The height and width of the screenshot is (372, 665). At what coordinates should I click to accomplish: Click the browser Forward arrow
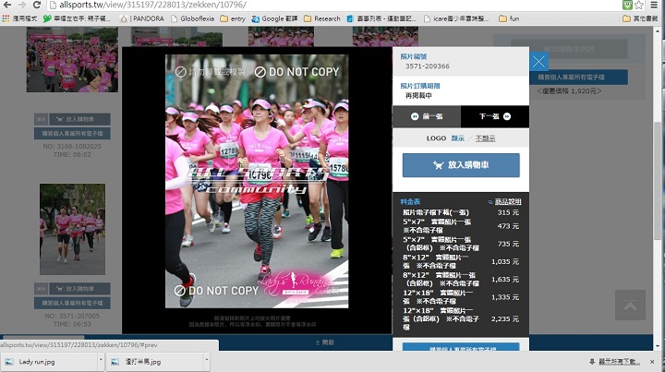[x=22, y=5]
